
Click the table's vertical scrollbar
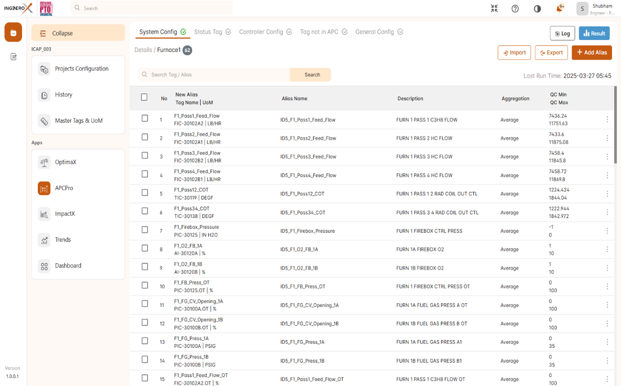pyautogui.click(x=615, y=126)
